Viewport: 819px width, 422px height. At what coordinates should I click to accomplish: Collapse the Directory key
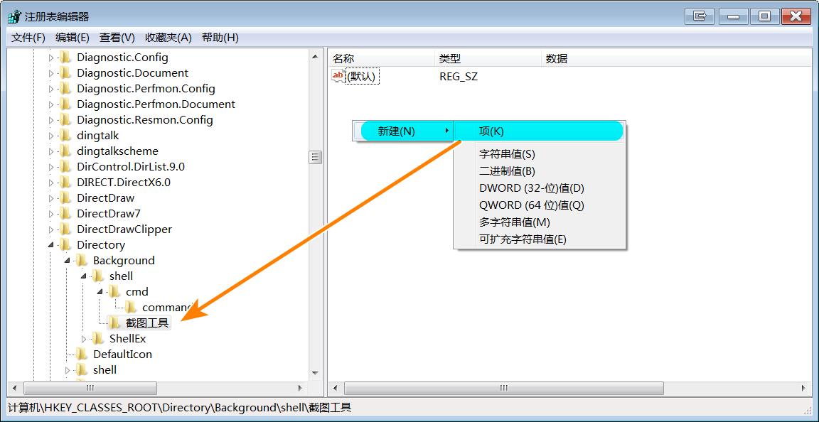point(50,245)
